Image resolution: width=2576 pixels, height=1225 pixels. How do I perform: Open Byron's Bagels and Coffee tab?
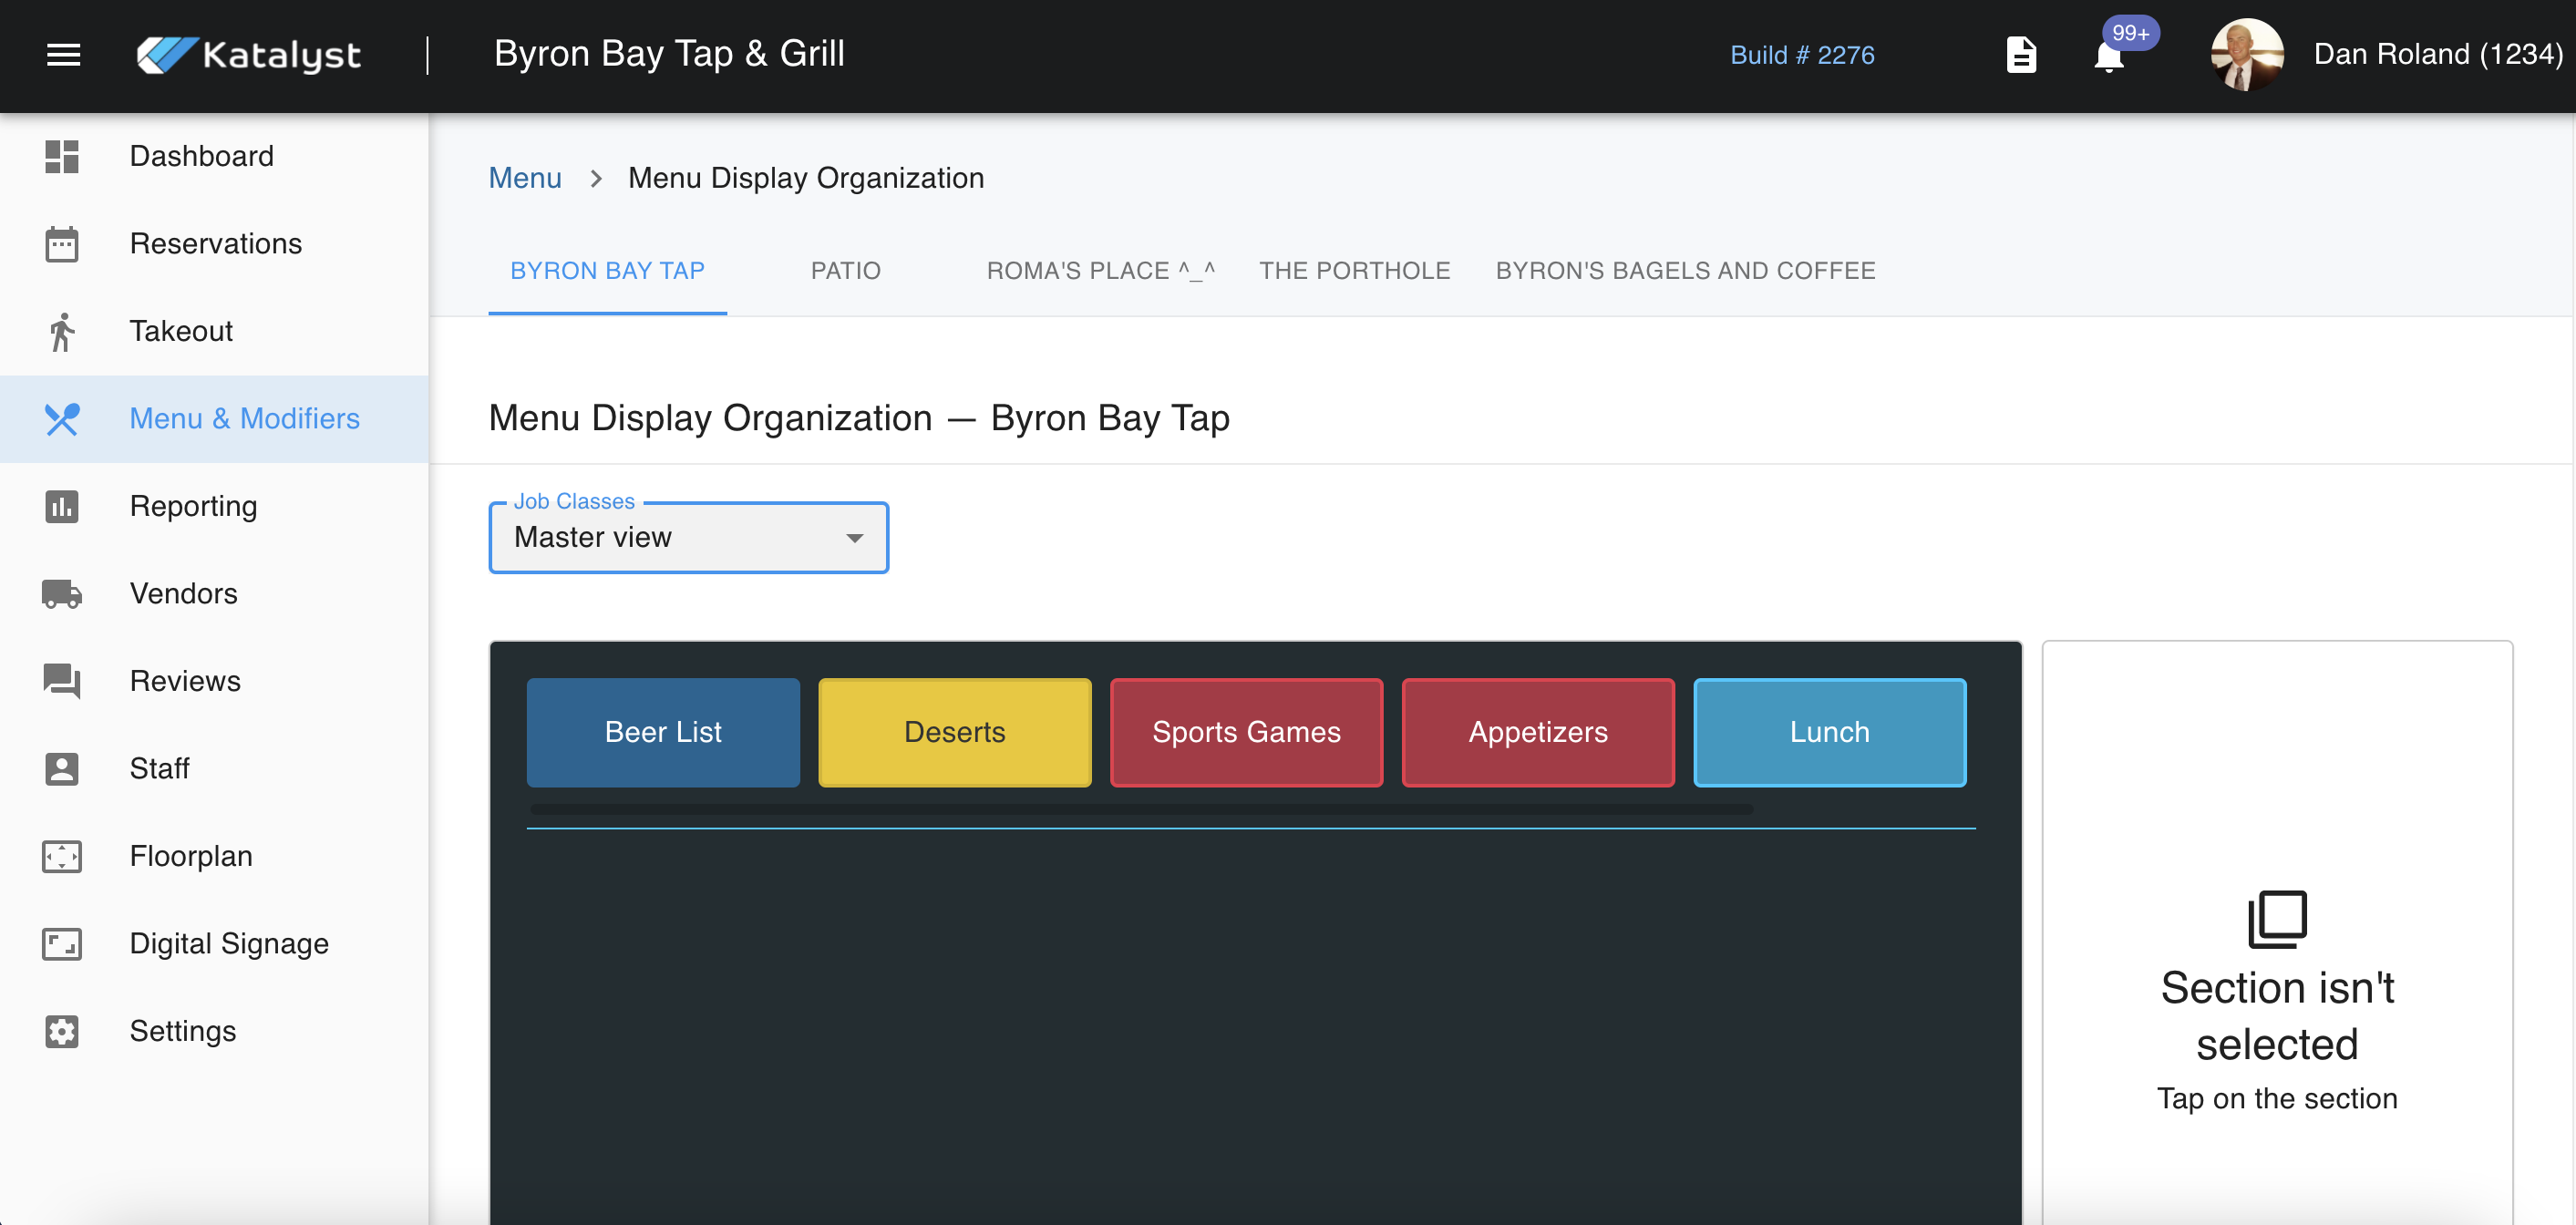pos(1685,271)
